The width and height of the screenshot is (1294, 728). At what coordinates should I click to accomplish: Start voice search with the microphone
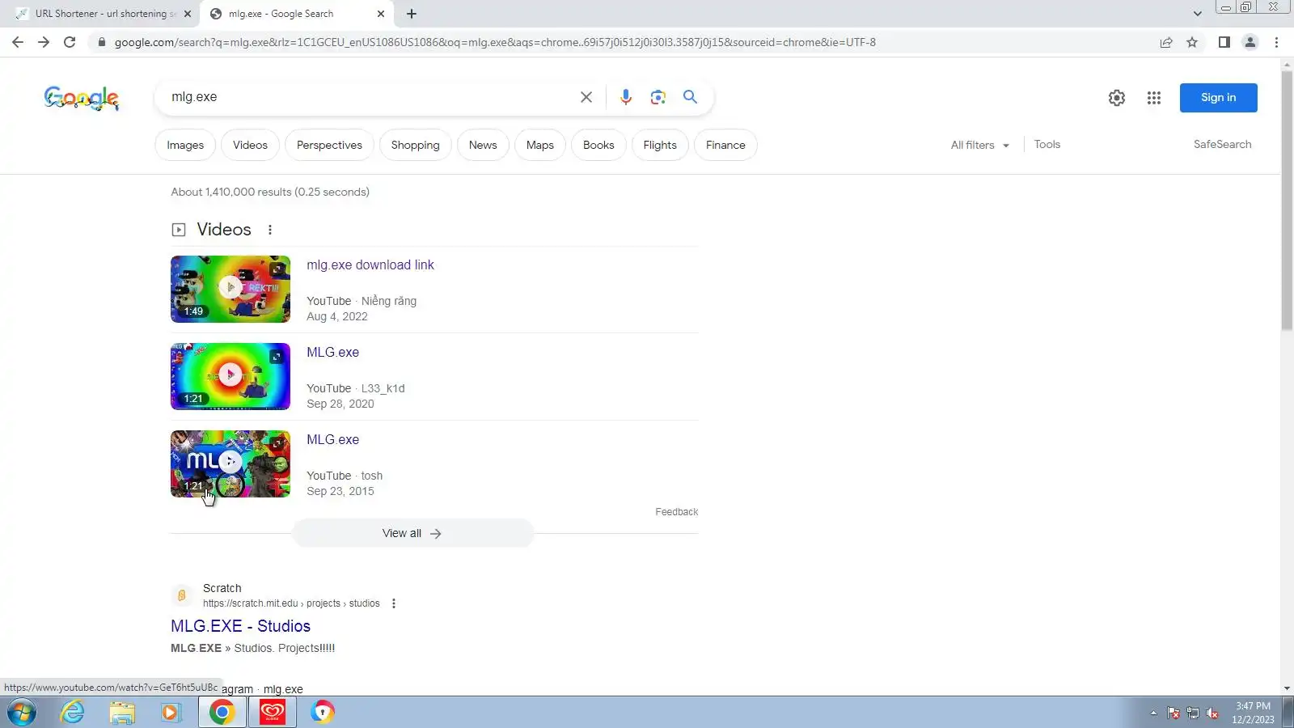tap(626, 97)
